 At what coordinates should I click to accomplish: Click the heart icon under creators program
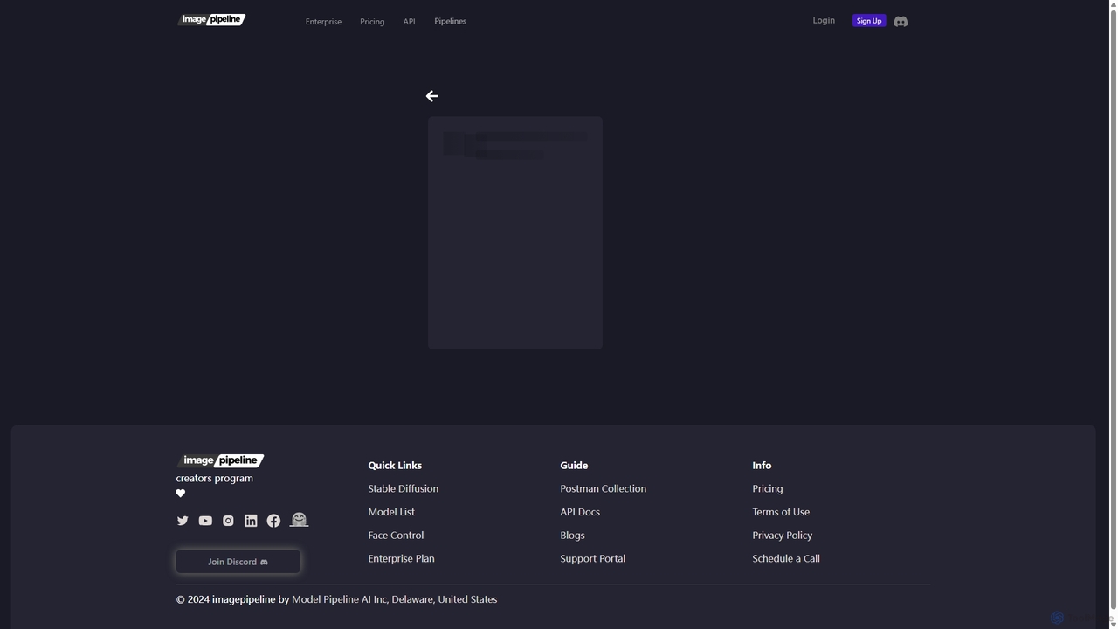point(181,494)
